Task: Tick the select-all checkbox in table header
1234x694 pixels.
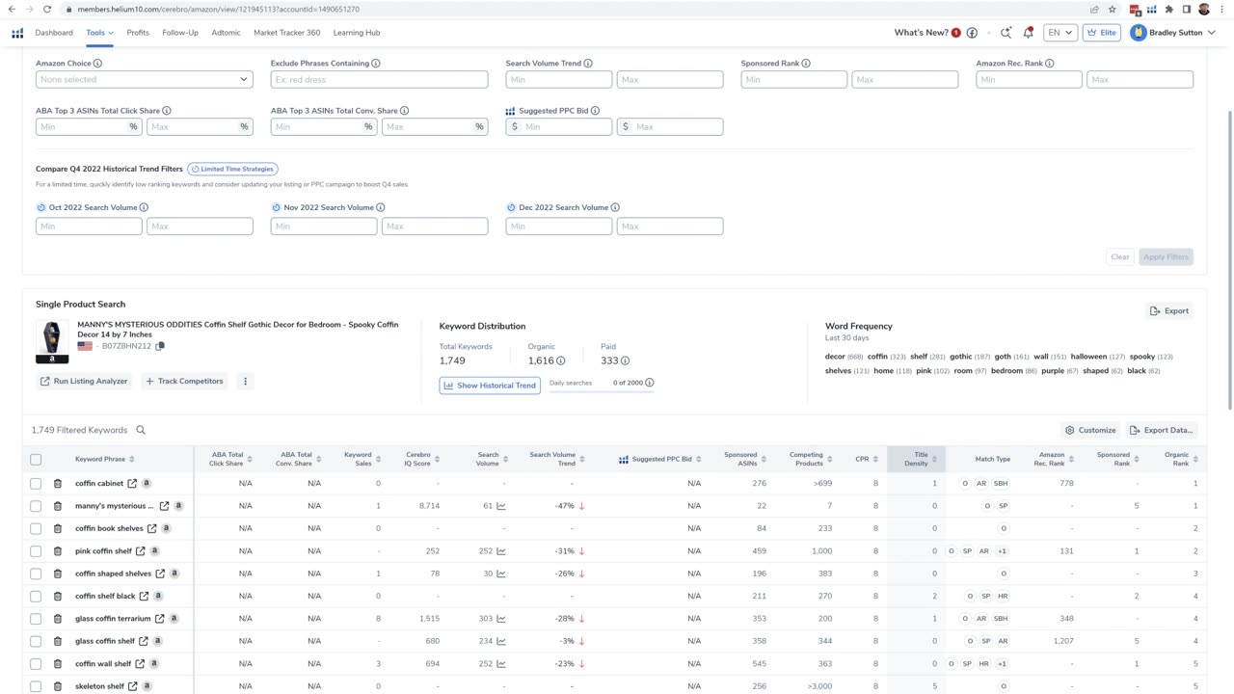Action: (36, 460)
